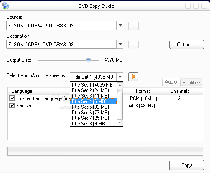This screenshot has height=173, width=210.
Task: Select Title Set 5 (82 MB)
Action: tap(93, 107)
